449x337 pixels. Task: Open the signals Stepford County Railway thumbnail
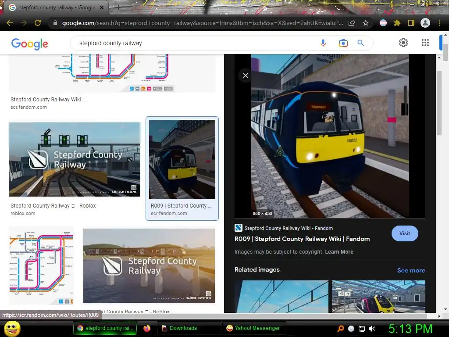(75, 159)
